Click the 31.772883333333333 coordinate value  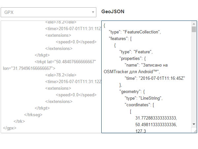156,118
